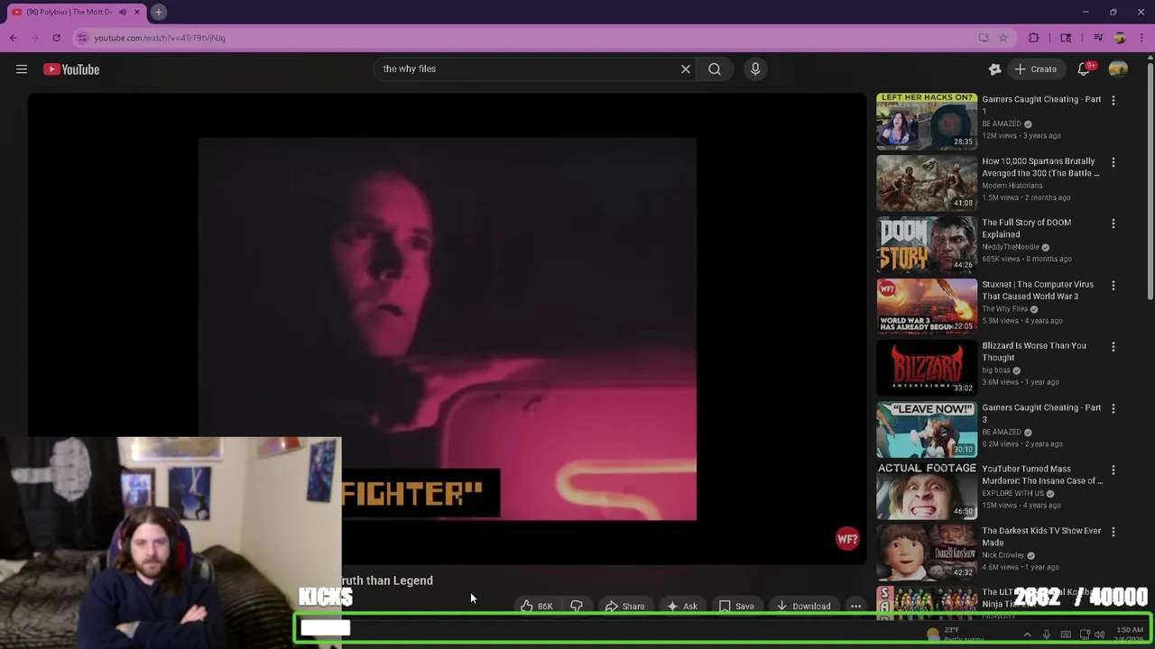Open the Chrome three-dot menu

[1141, 38]
